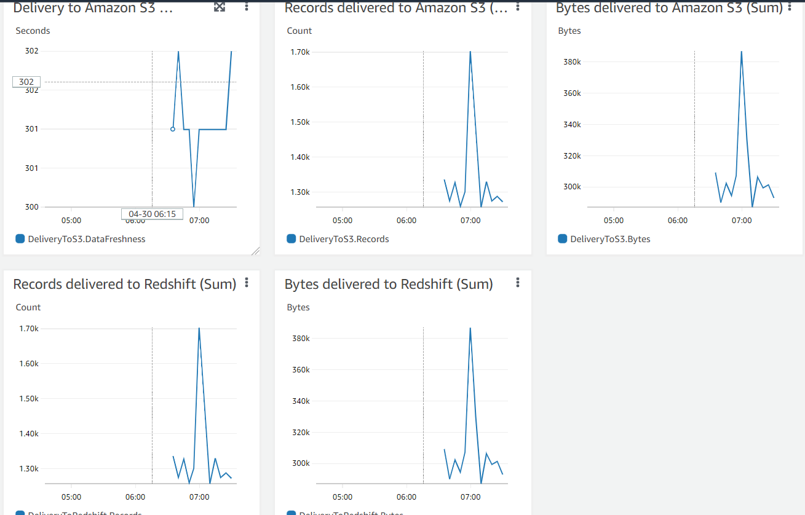
Task: Click the 05:00 tick in the S3 bytes chart
Action: (614, 221)
